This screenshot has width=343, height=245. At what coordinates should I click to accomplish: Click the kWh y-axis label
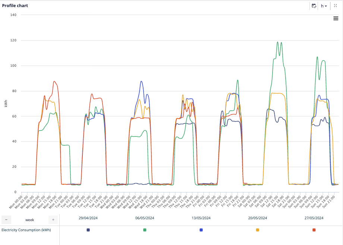[6, 103]
